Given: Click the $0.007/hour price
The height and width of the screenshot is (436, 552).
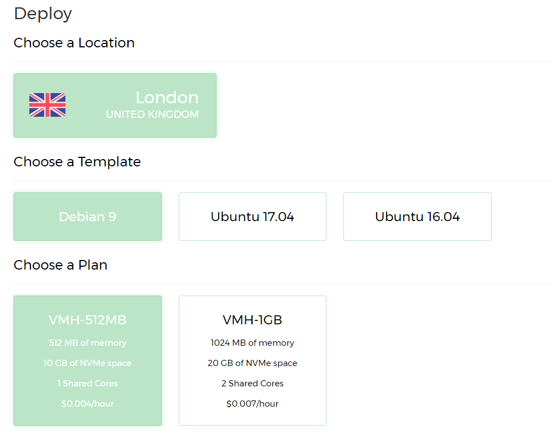Looking at the screenshot, I should tap(253, 404).
